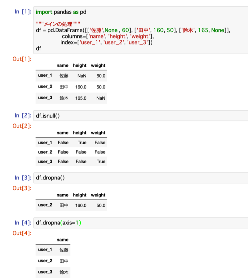The width and height of the screenshot is (248, 280).
Task: Select the In [2] prompt label
Action: [23, 115]
